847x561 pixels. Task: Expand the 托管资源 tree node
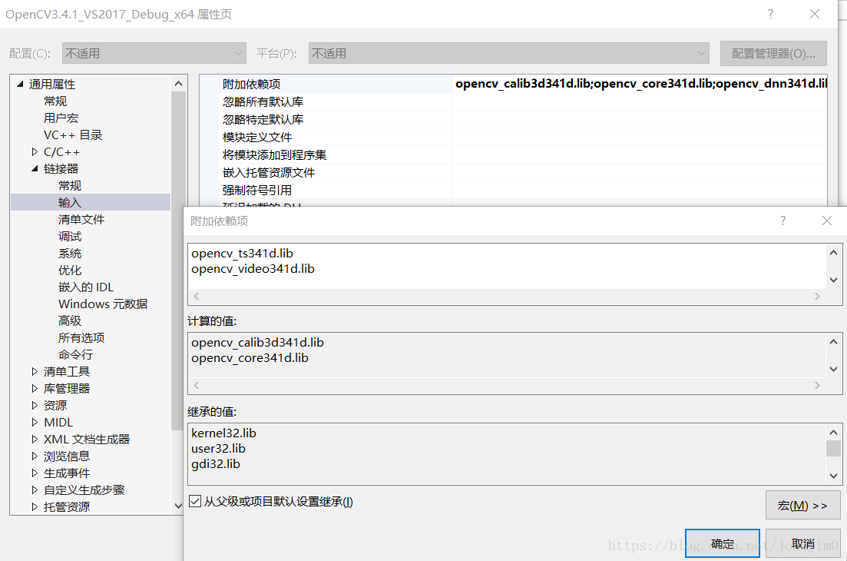(35, 506)
